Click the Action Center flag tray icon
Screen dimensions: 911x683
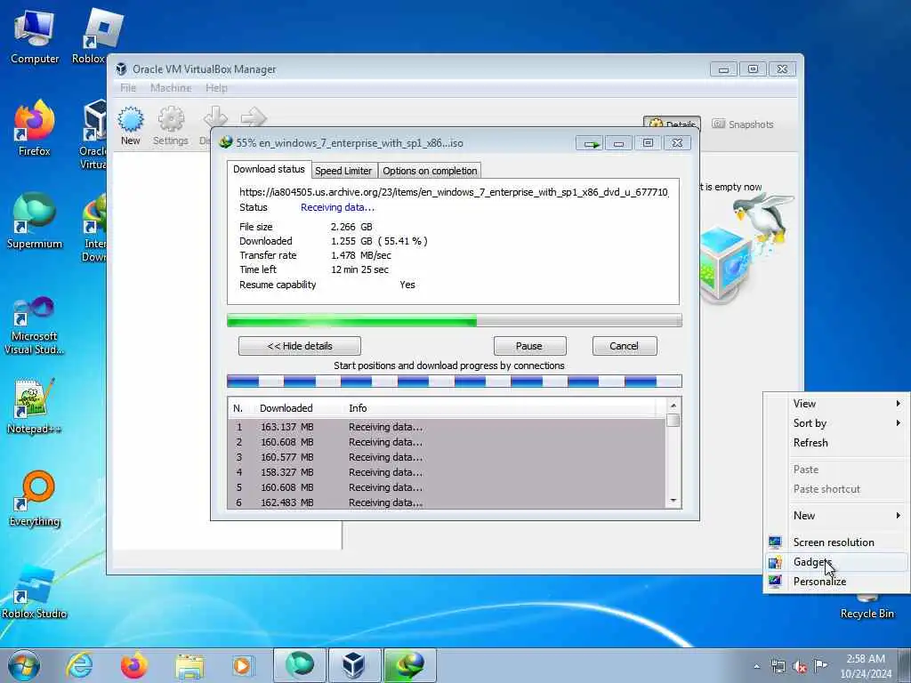[x=820, y=665]
